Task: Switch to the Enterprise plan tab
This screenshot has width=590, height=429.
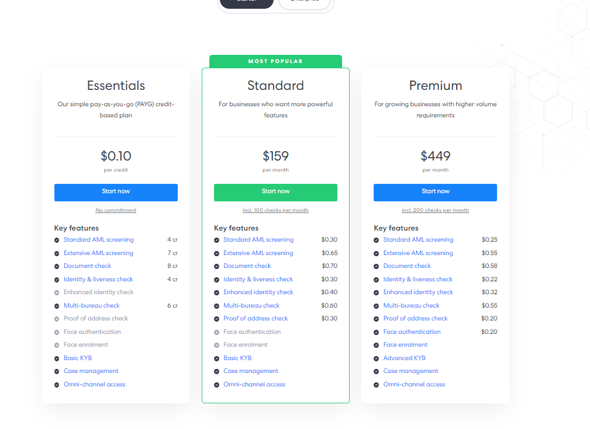Action: tap(305, 2)
